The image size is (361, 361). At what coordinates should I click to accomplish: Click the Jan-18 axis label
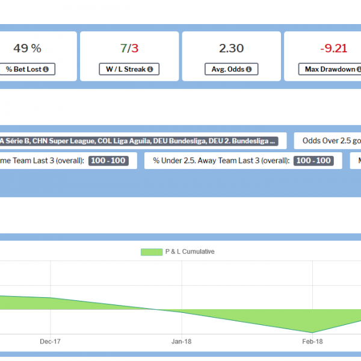(182, 341)
